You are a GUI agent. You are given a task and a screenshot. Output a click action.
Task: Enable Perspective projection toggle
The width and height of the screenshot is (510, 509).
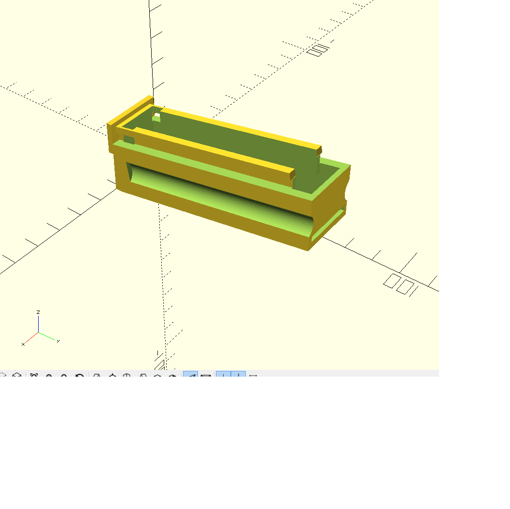[x=191, y=376]
